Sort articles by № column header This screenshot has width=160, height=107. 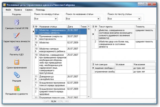(x=37, y=27)
